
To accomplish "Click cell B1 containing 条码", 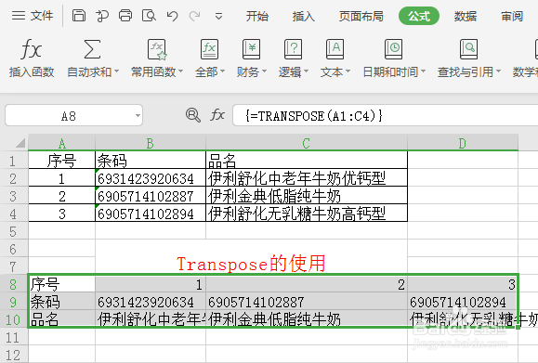I will 151,160.
